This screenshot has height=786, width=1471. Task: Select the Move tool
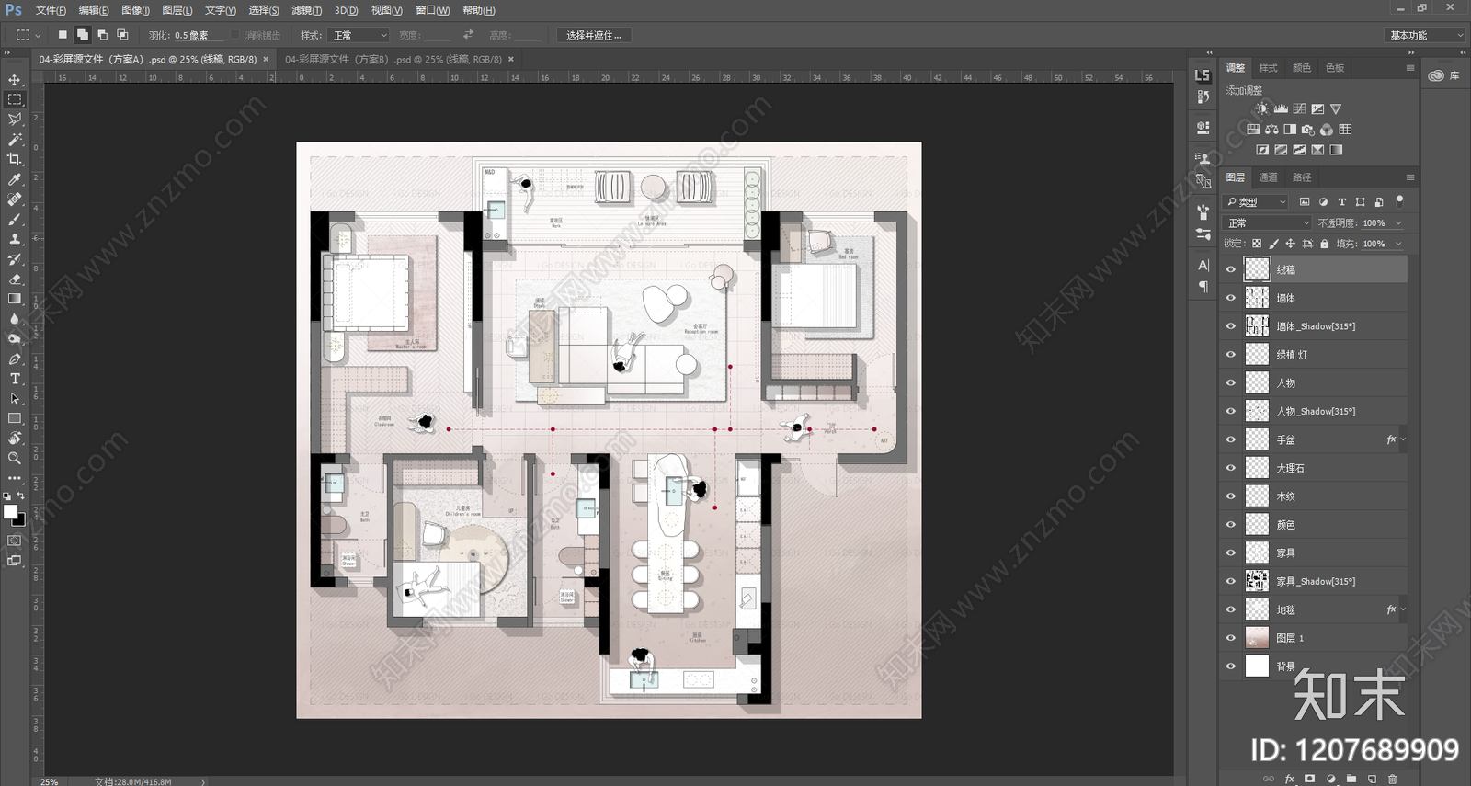tap(15, 80)
